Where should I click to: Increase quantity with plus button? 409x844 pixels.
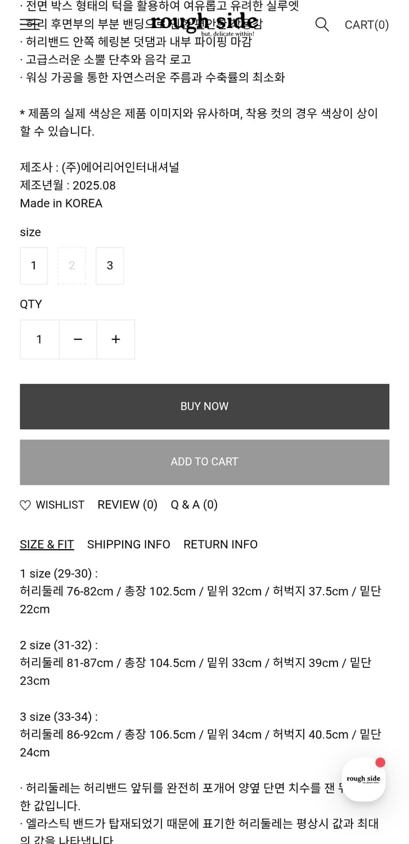click(116, 339)
